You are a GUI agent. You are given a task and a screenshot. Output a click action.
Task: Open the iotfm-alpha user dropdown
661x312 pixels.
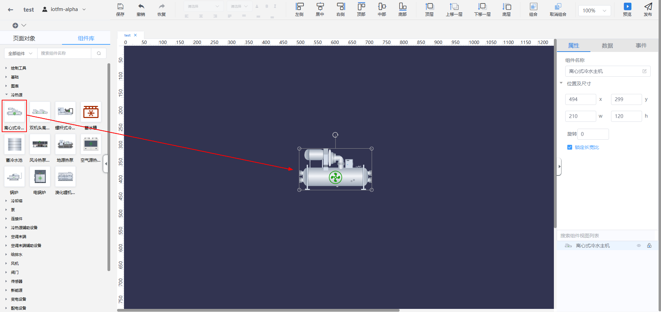pos(64,9)
